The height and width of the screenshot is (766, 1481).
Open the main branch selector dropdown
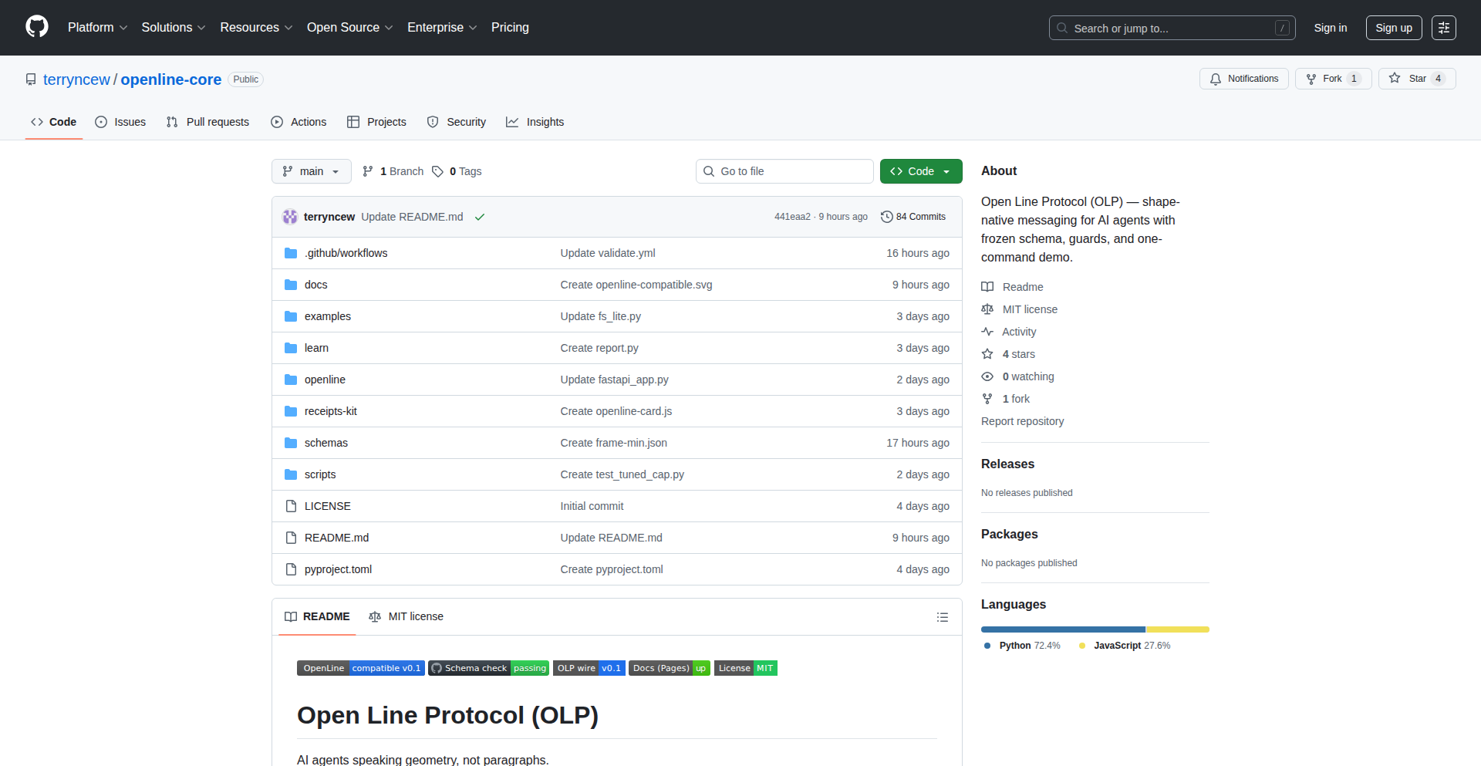click(312, 171)
